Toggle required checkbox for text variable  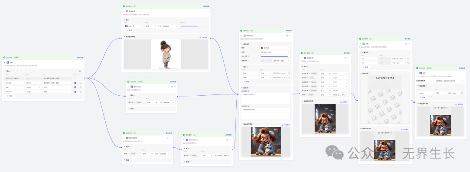(75, 87)
